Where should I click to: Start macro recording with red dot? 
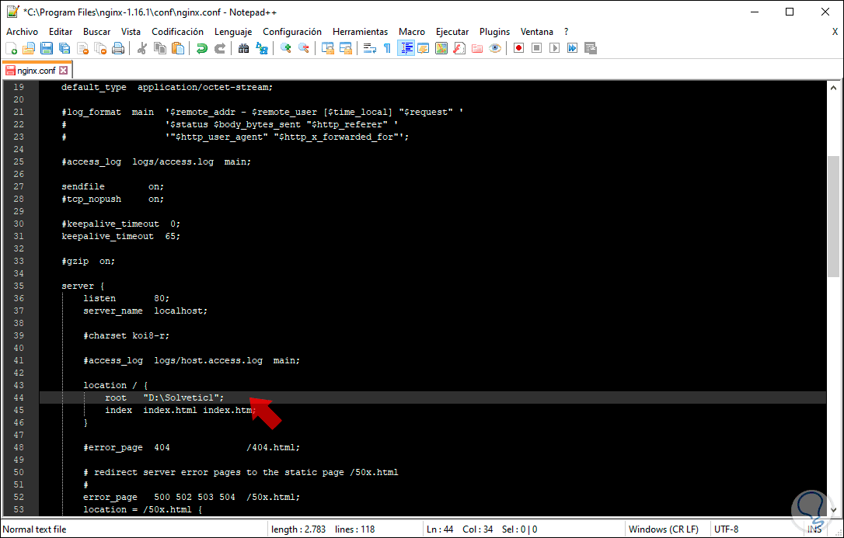[x=519, y=48]
